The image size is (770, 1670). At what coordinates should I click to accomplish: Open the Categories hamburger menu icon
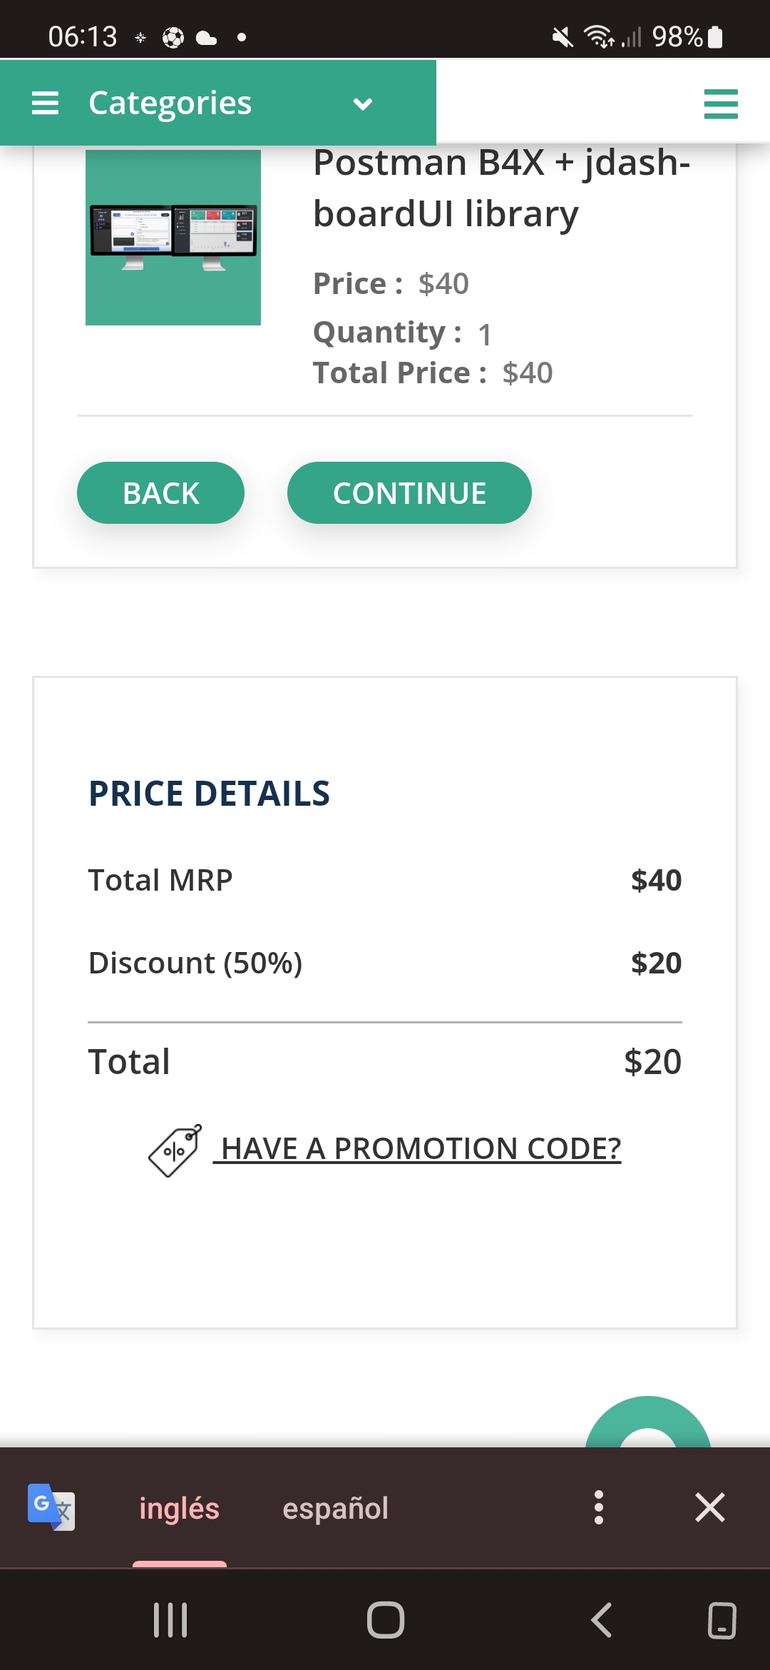point(45,103)
